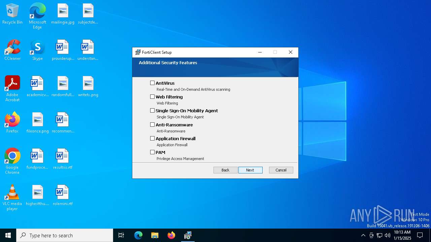Open Task View from taskbar
The width and height of the screenshot is (431, 242).
[x=121, y=235]
